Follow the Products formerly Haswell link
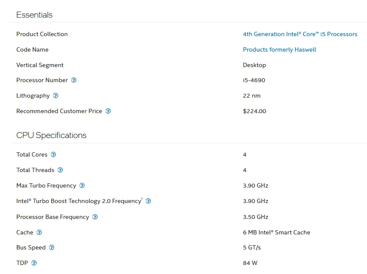 coord(279,49)
